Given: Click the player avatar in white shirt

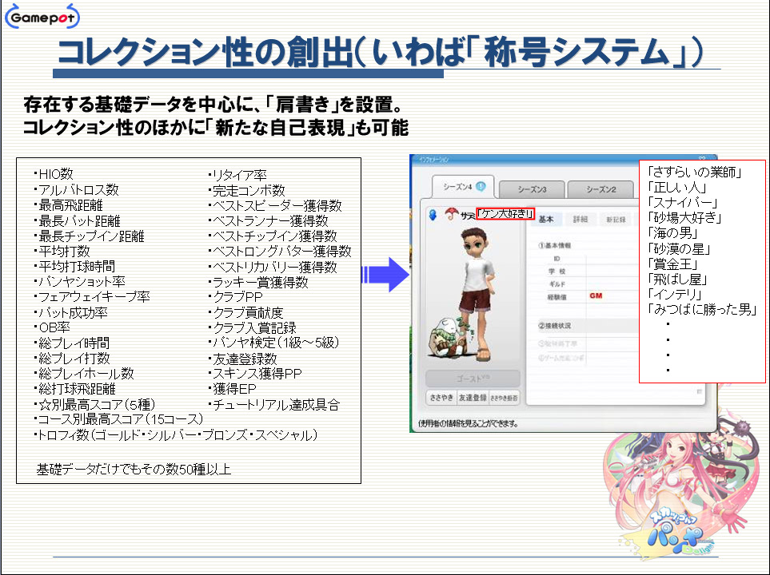Looking at the screenshot, I should [483, 284].
